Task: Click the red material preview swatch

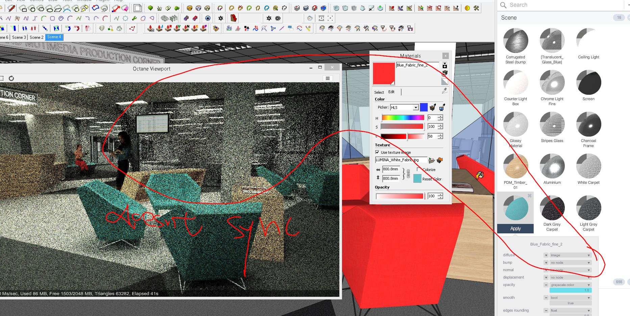Action: pyautogui.click(x=384, y=74)
